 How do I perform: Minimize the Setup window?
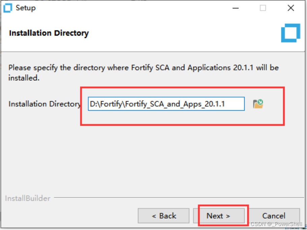(235, 8)
